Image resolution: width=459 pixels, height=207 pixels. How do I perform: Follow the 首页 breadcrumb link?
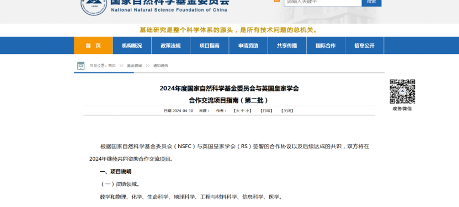pyautogui.click(x=112, y=66)
